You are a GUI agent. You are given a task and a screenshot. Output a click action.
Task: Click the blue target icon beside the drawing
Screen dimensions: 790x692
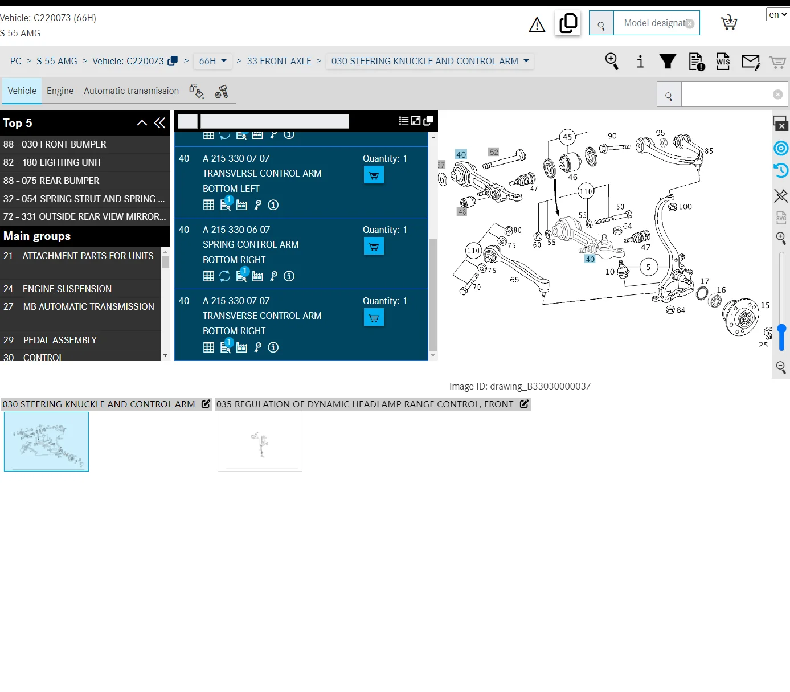pyautogui.click(x=781, y=149)
